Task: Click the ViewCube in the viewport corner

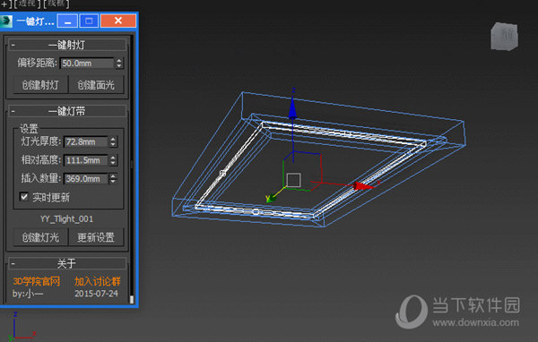Action: click(504, 37)
